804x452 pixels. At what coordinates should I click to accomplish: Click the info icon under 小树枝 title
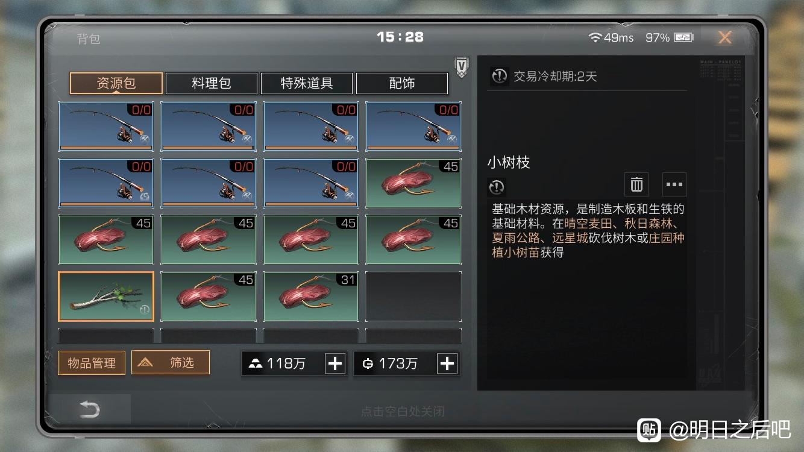coord(497,187)
